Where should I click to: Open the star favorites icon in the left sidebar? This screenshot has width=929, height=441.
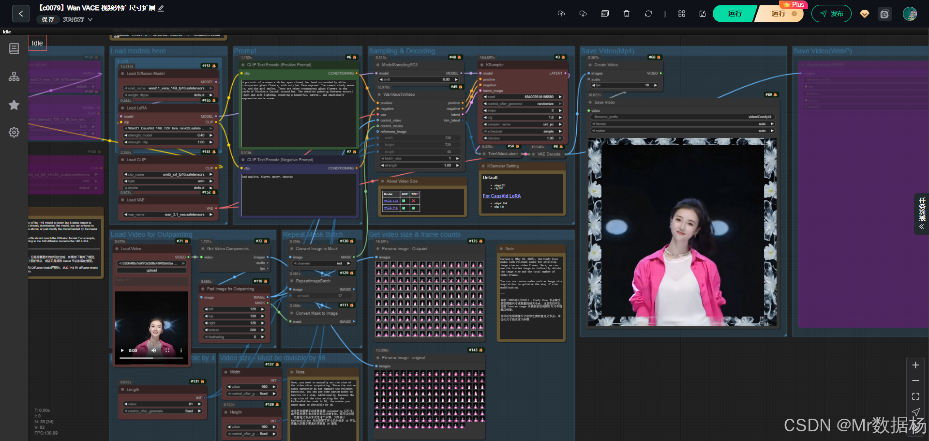(14, 105)
